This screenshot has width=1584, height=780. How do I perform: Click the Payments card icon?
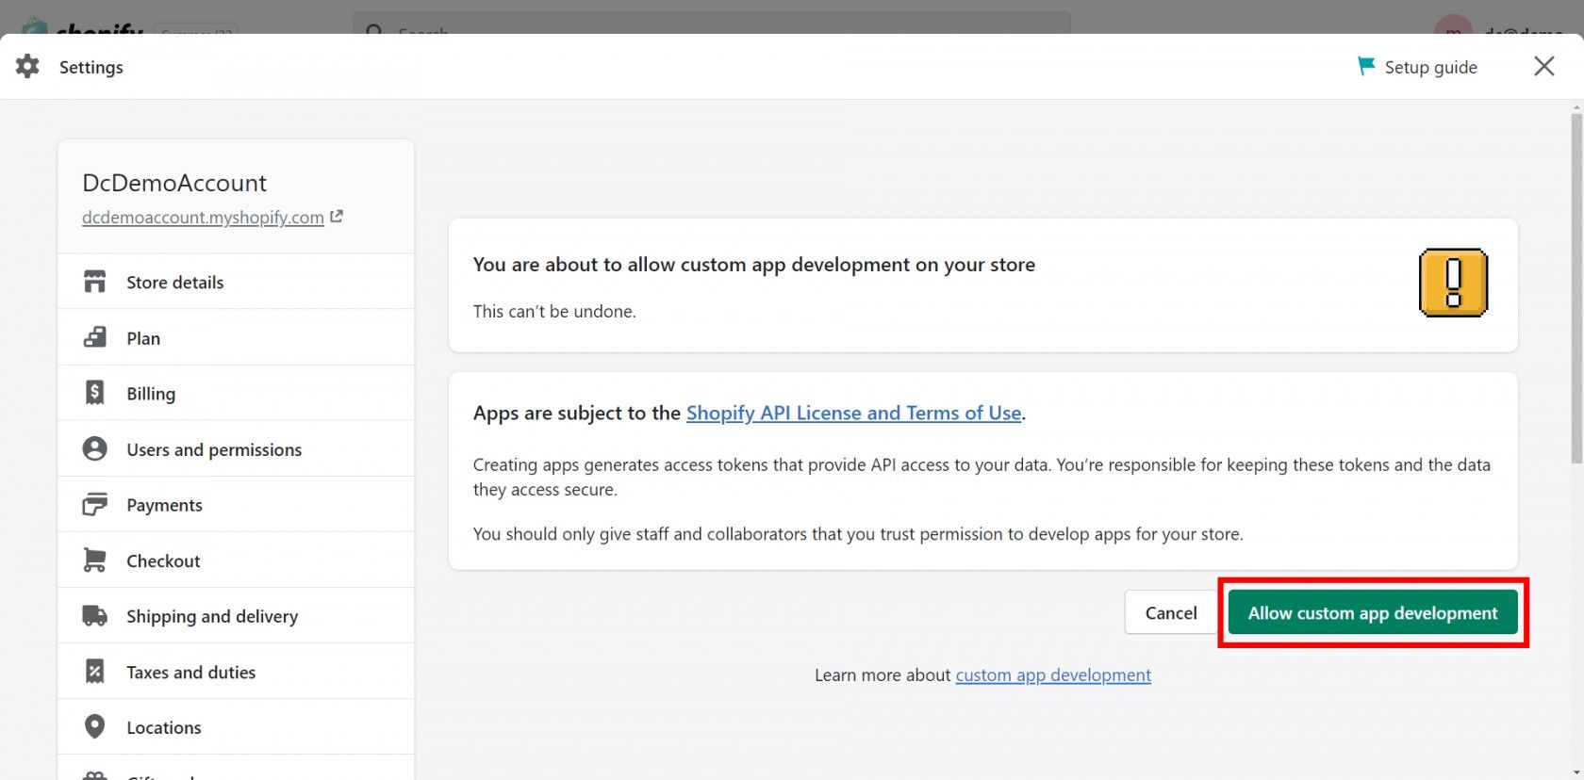click(x=94, y=505)
